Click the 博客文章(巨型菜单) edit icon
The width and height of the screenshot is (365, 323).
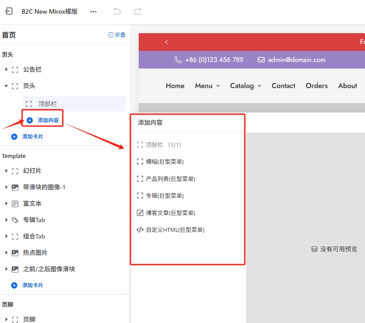140,213
